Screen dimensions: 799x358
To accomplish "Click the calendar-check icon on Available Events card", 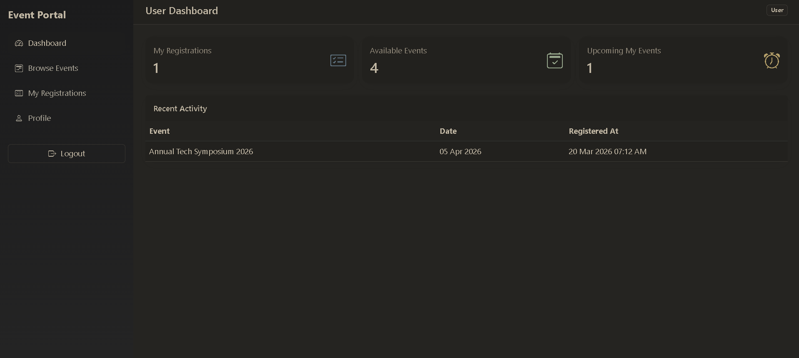I will [554, 60].
